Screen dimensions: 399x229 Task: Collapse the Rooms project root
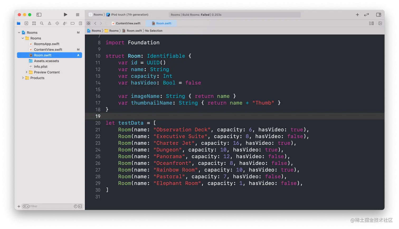coord(19,33)
